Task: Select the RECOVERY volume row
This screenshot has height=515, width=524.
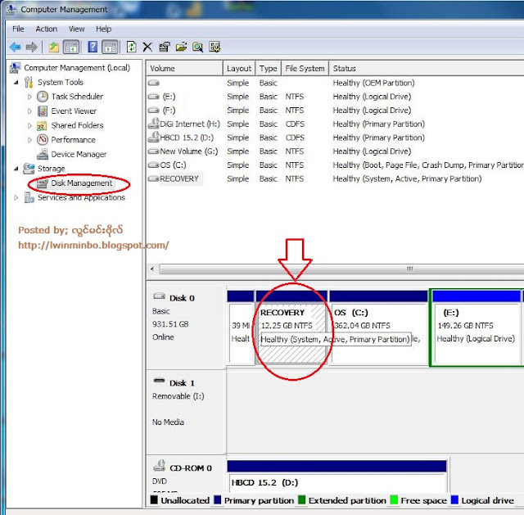Action: click(335, 178)
